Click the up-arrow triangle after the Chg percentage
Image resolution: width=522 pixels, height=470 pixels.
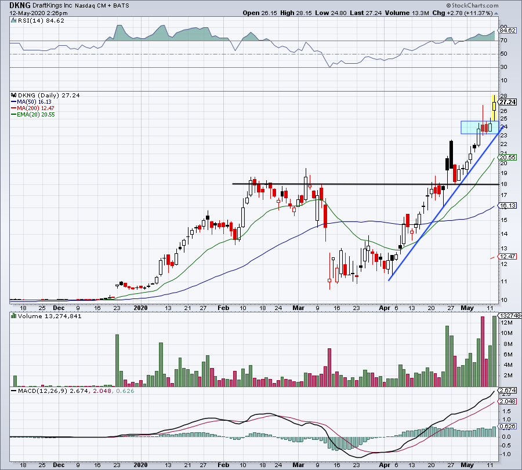(x=496, y=13)
